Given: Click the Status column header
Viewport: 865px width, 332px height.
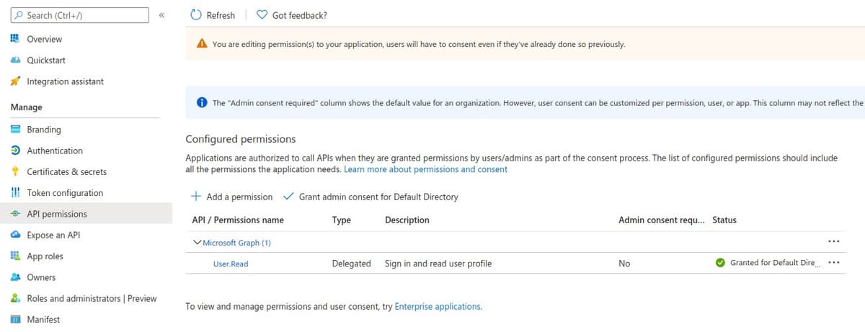Looking at the screenshot, I should (x=724, y=220).
